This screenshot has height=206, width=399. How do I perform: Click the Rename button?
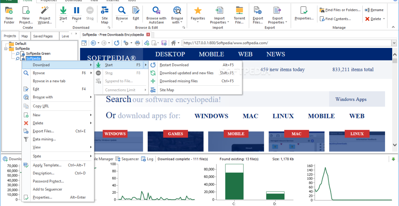tap(374, 10)
